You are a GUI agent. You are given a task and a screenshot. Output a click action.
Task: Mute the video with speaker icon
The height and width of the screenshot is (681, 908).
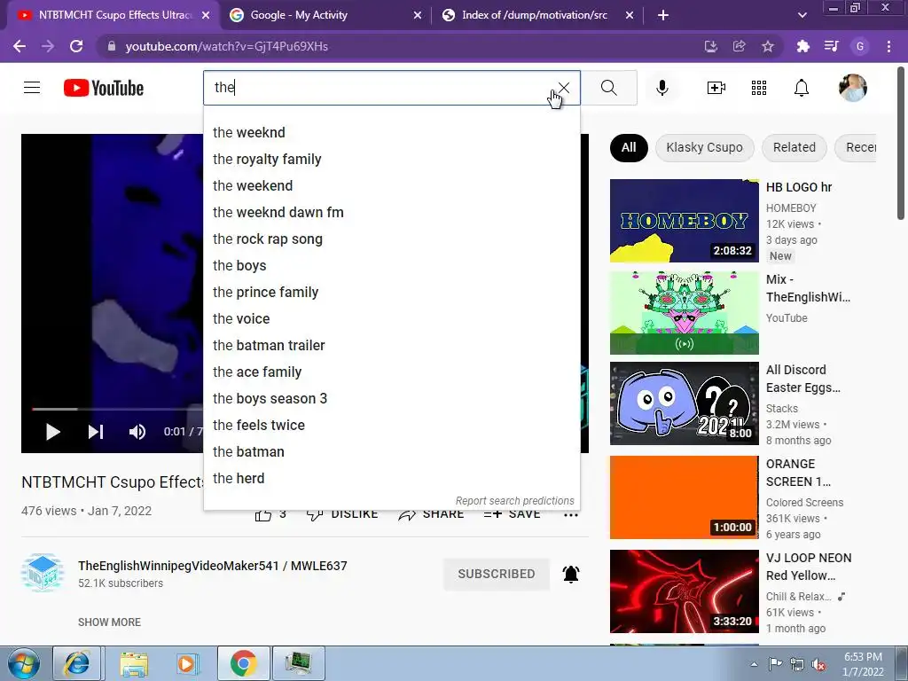(x=137, y=432)
